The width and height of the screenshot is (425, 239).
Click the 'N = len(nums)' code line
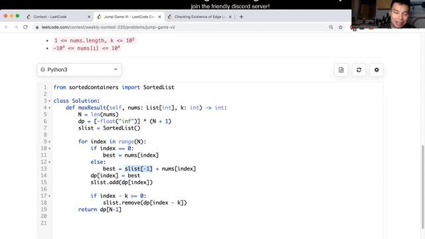point(98,114)
